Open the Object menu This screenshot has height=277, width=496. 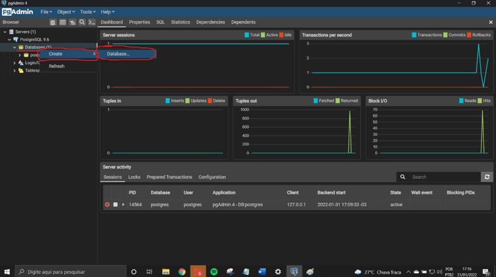(x=66, y=12)
